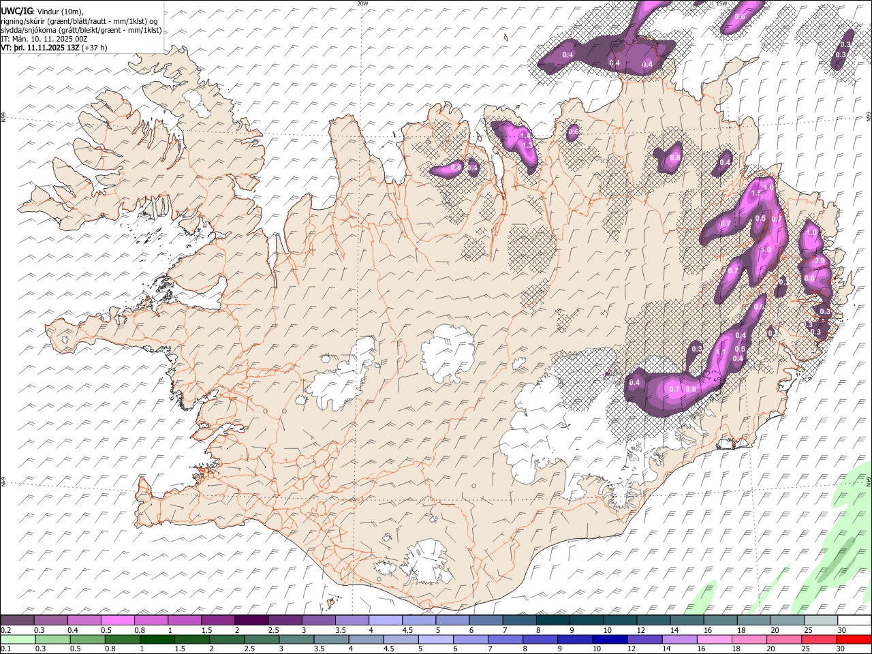Click the 'VT: þri. 11.11.2025 13Z' valid time
Viewport: 872px width, 654px height.
click(41, 48)
